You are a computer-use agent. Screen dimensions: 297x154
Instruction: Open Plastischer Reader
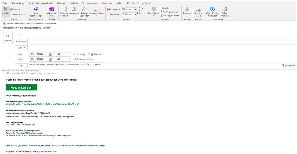pyautogui.click(x=198, y=9)
